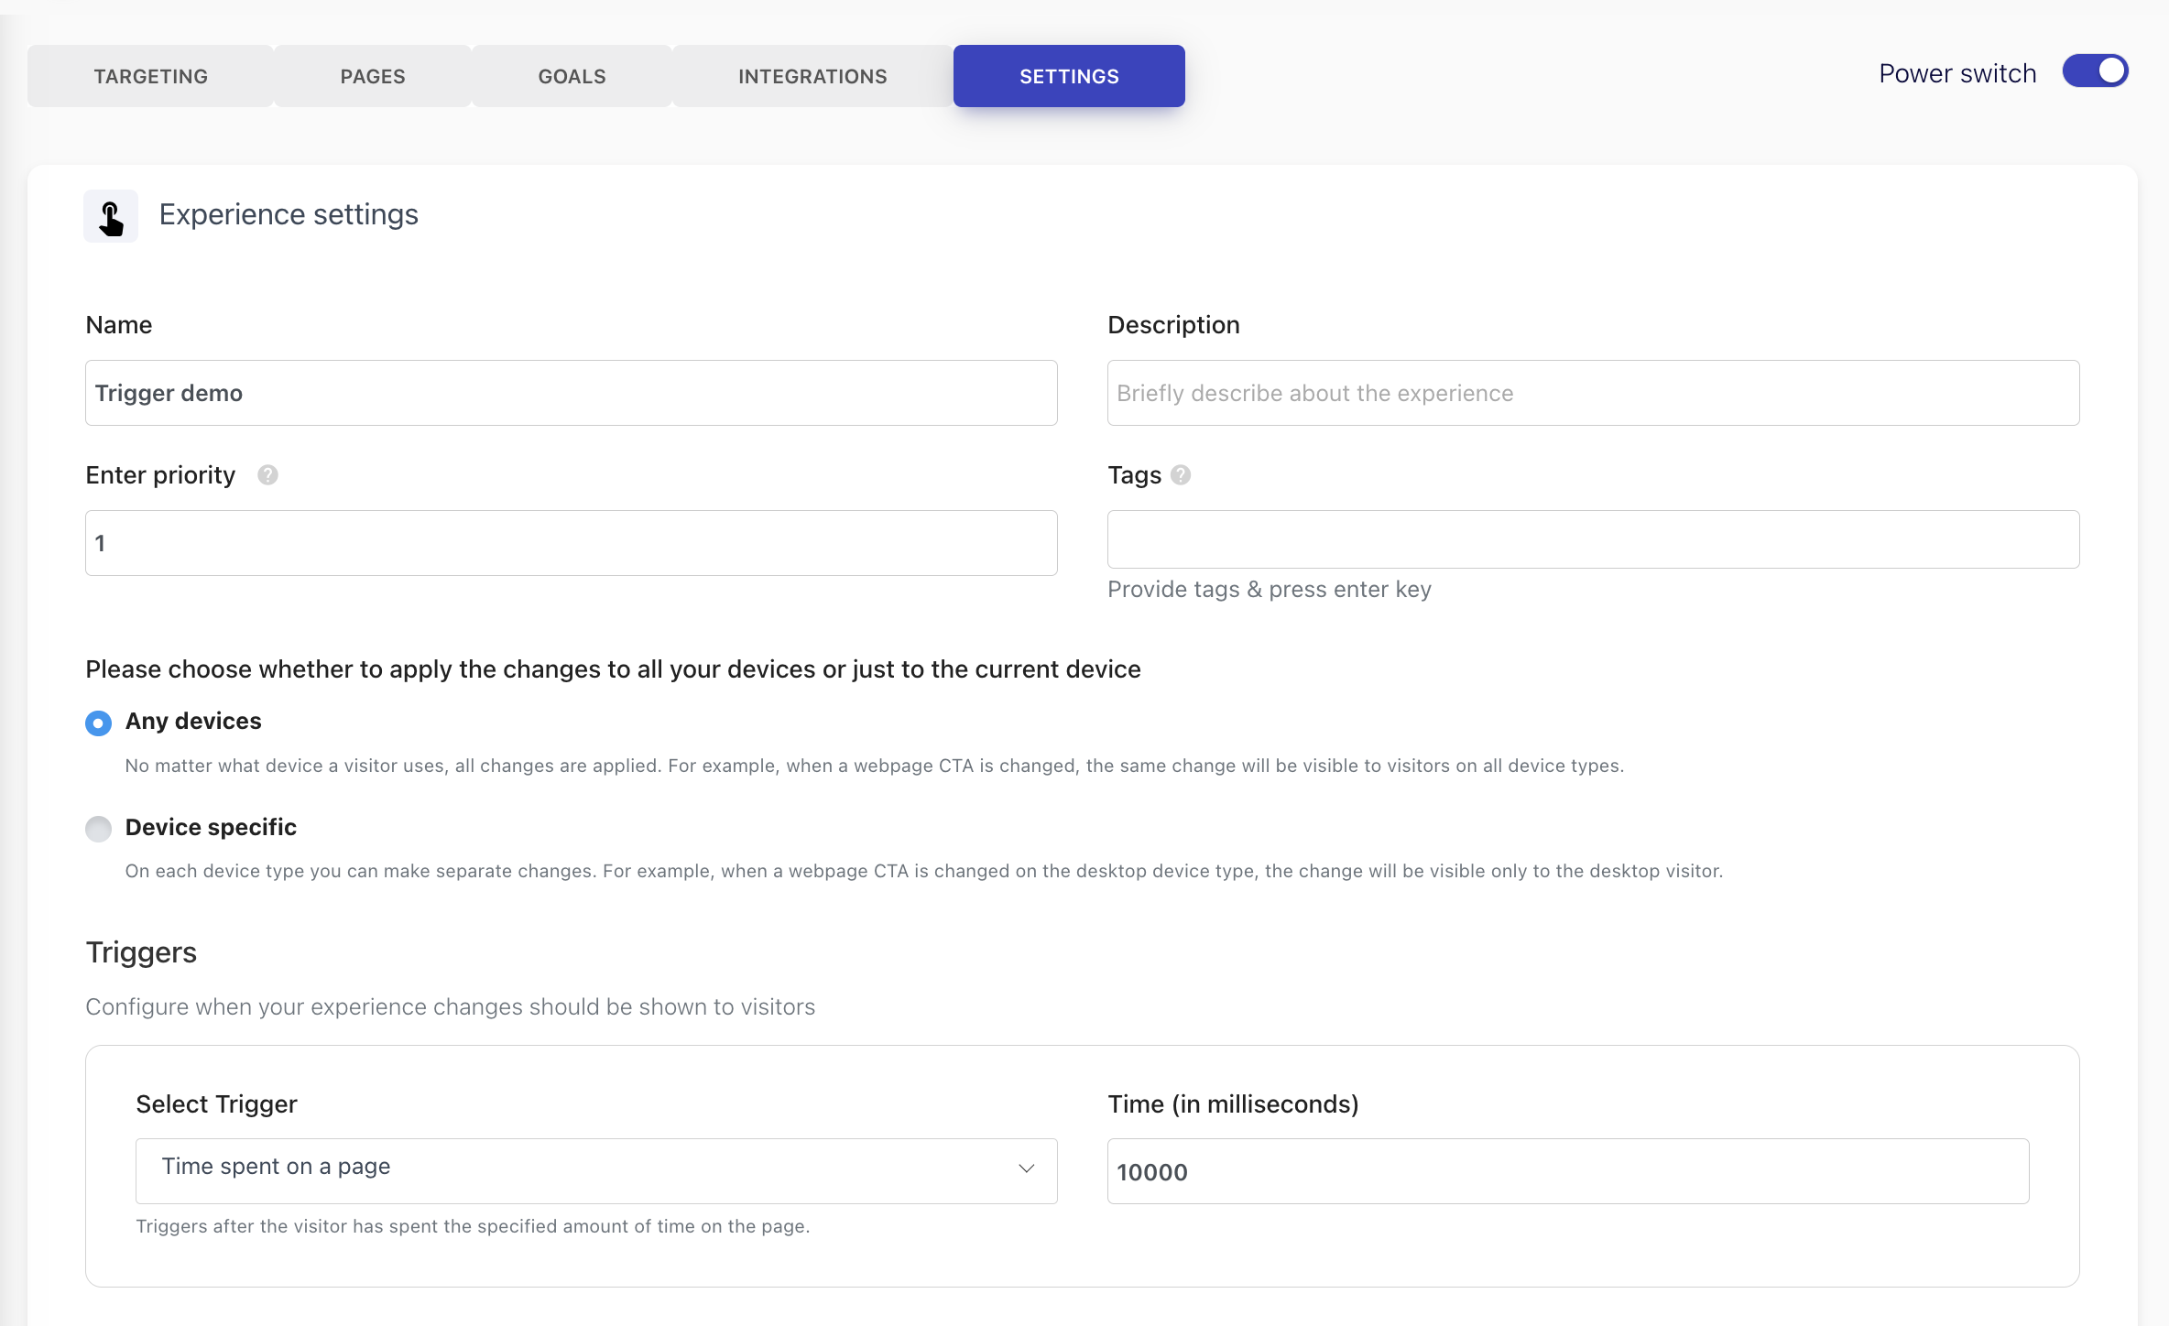Click the Tags help question mark icon
This screenshot has height=1326, width=2169.
pyautogui.click(x=1181, y=475)
